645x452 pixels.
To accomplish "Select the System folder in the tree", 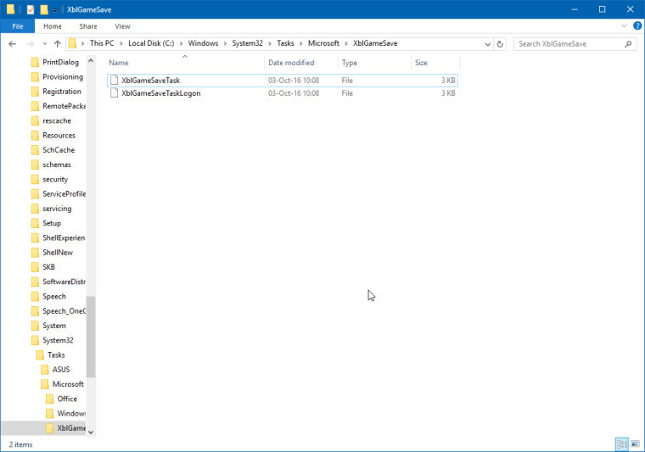I will [x=53, y=326].
